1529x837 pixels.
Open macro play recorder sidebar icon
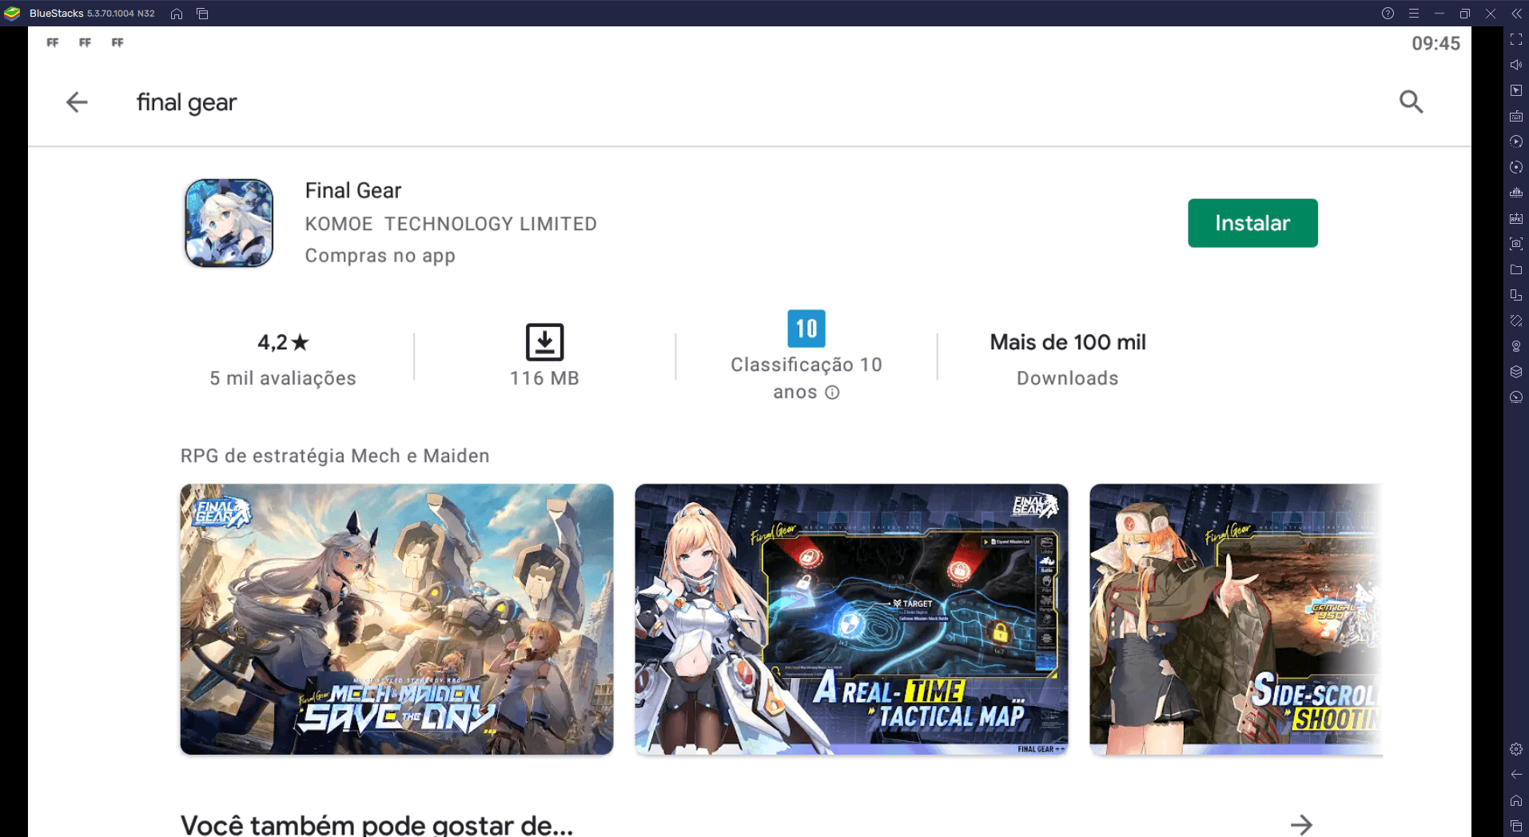[x=1516, y=141]
